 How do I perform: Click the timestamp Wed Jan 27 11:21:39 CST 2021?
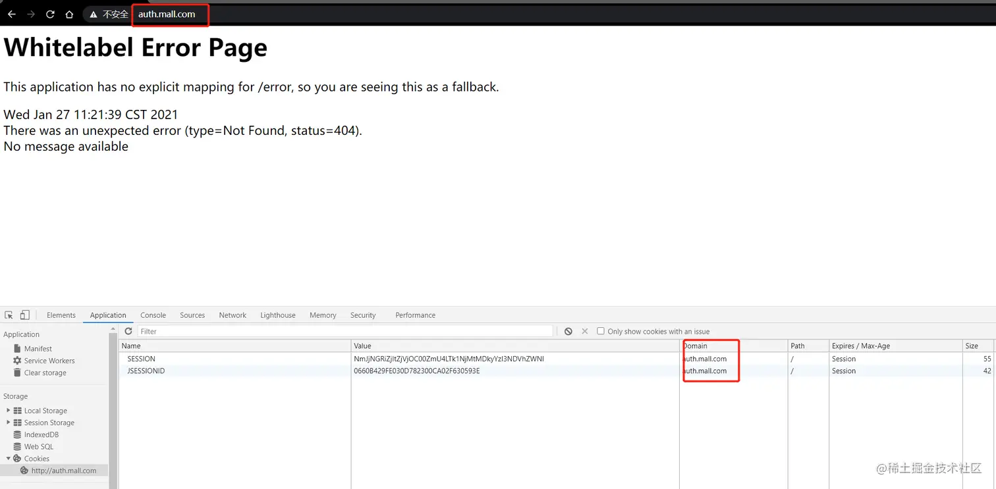(91, 115)
